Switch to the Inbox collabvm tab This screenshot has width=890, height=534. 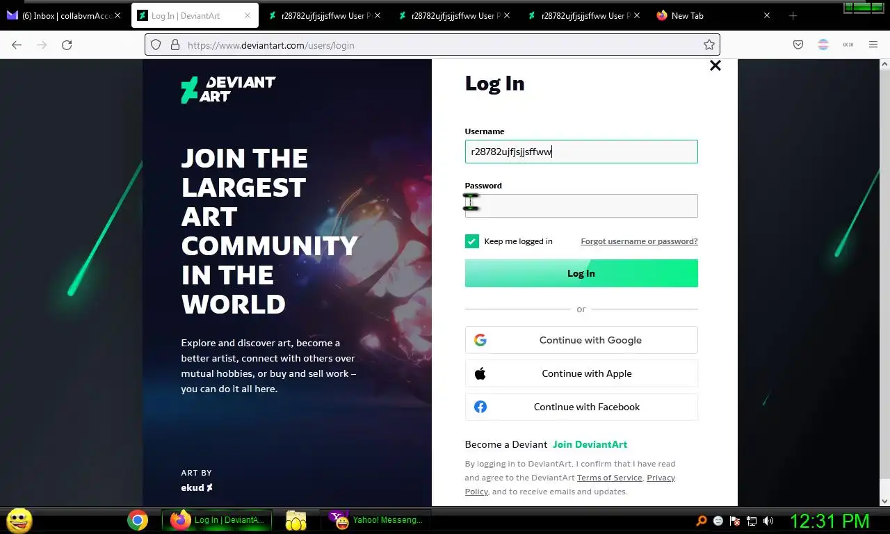[x=65, y=15]
